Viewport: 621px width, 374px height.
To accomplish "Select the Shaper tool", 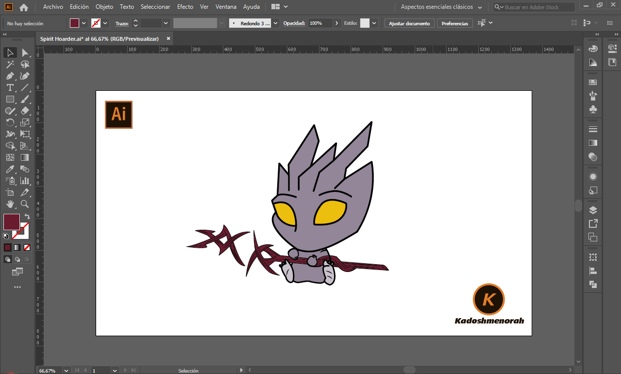I will pyautogui.click(x=10, y=111).
